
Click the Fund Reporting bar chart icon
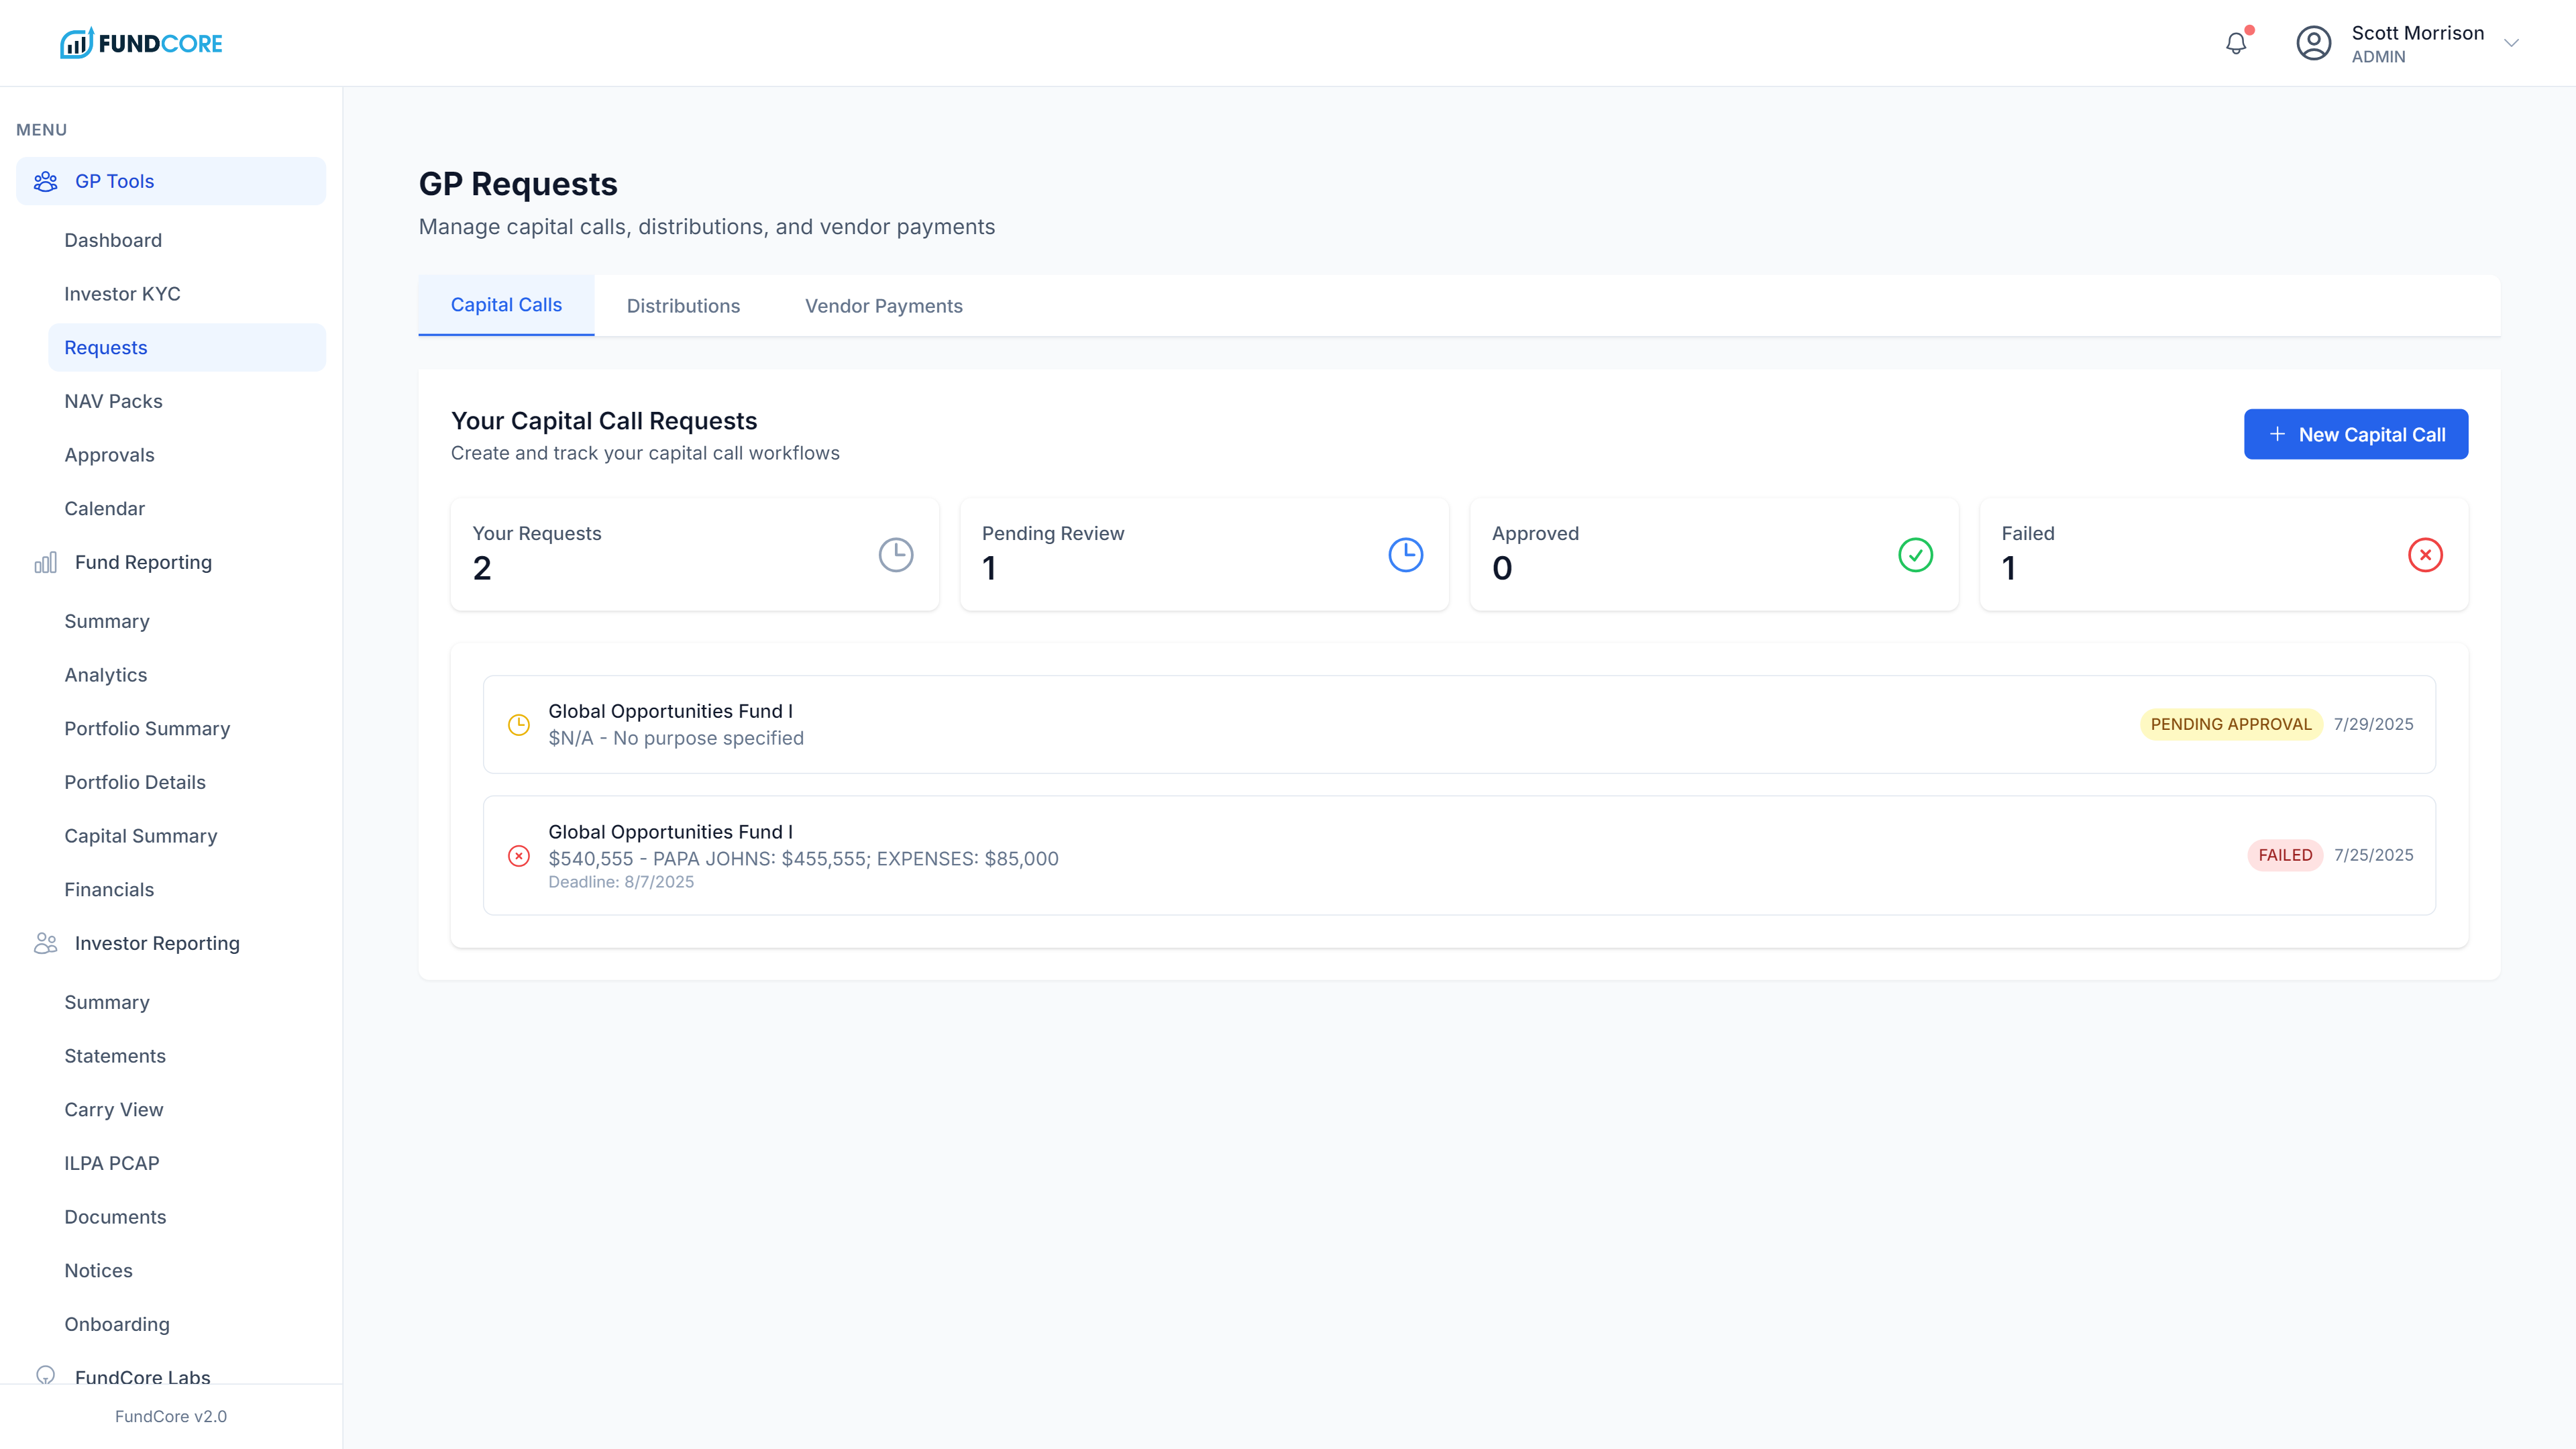tap(46, 562)
